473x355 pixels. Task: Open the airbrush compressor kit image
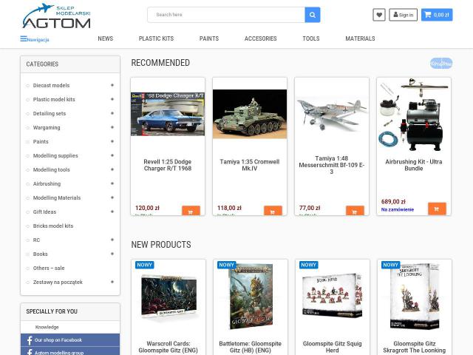[414, 114]
